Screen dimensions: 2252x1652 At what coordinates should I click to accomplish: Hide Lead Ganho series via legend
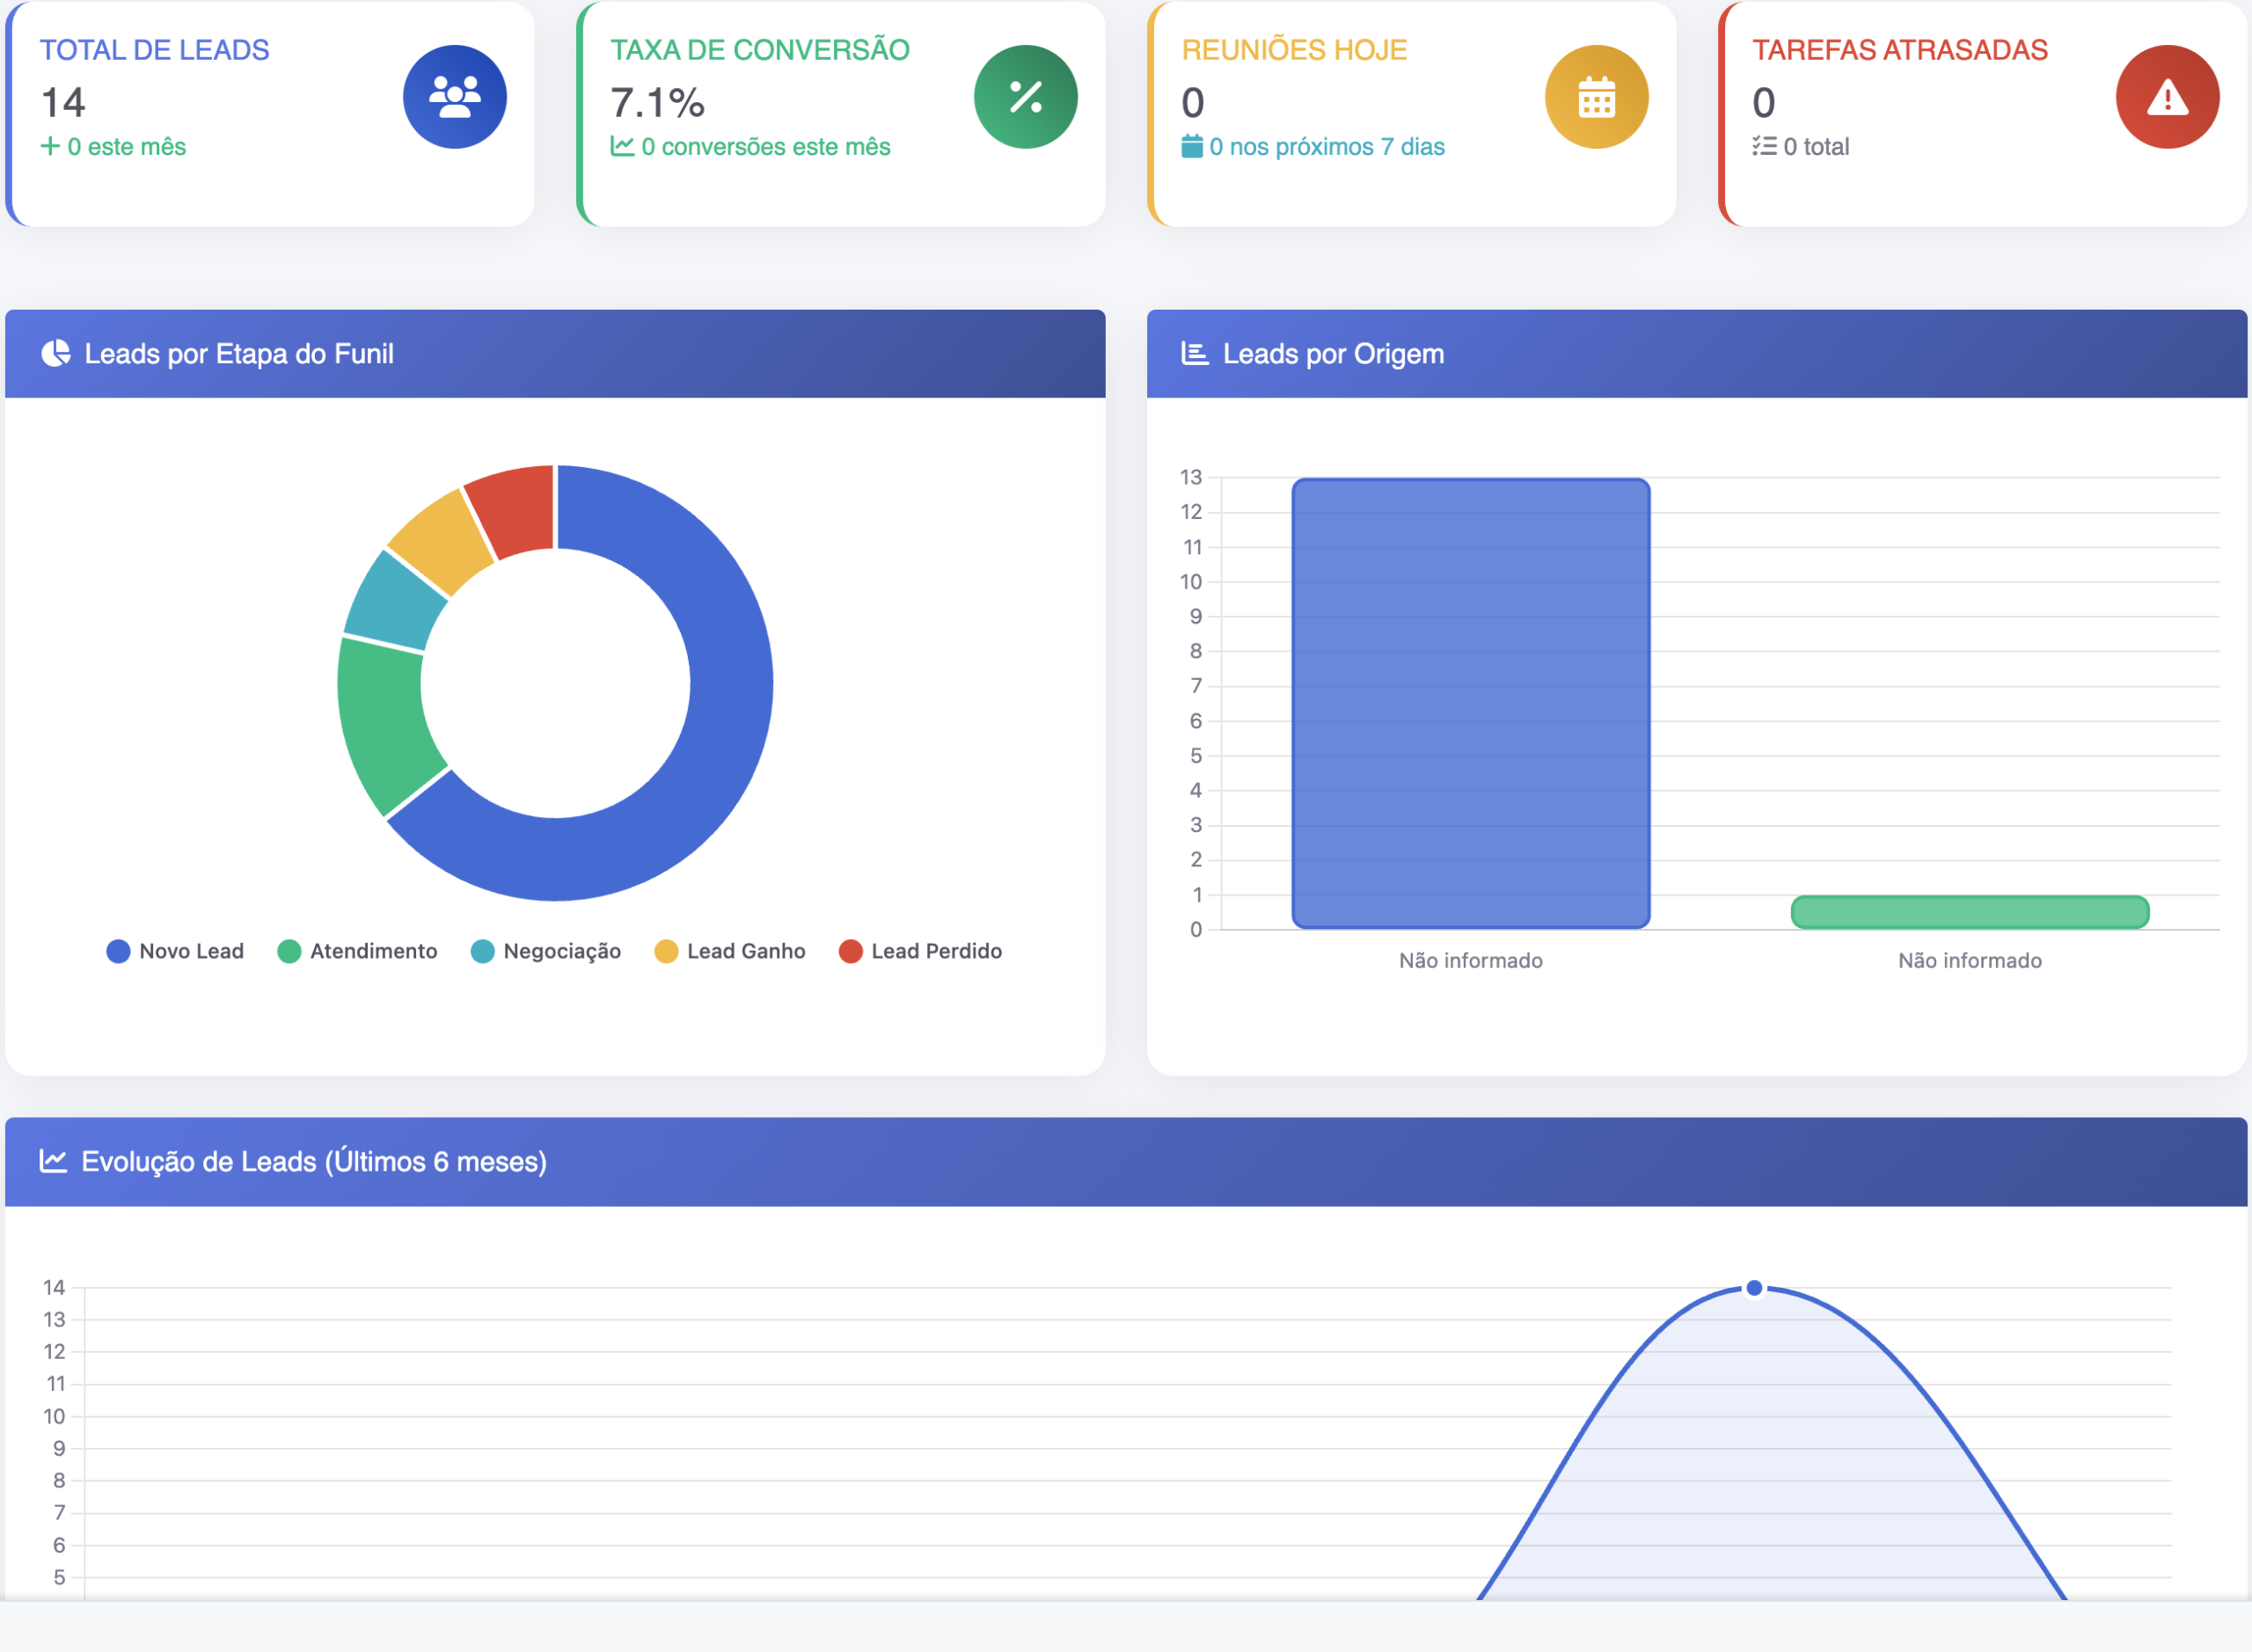pos(729,951)
